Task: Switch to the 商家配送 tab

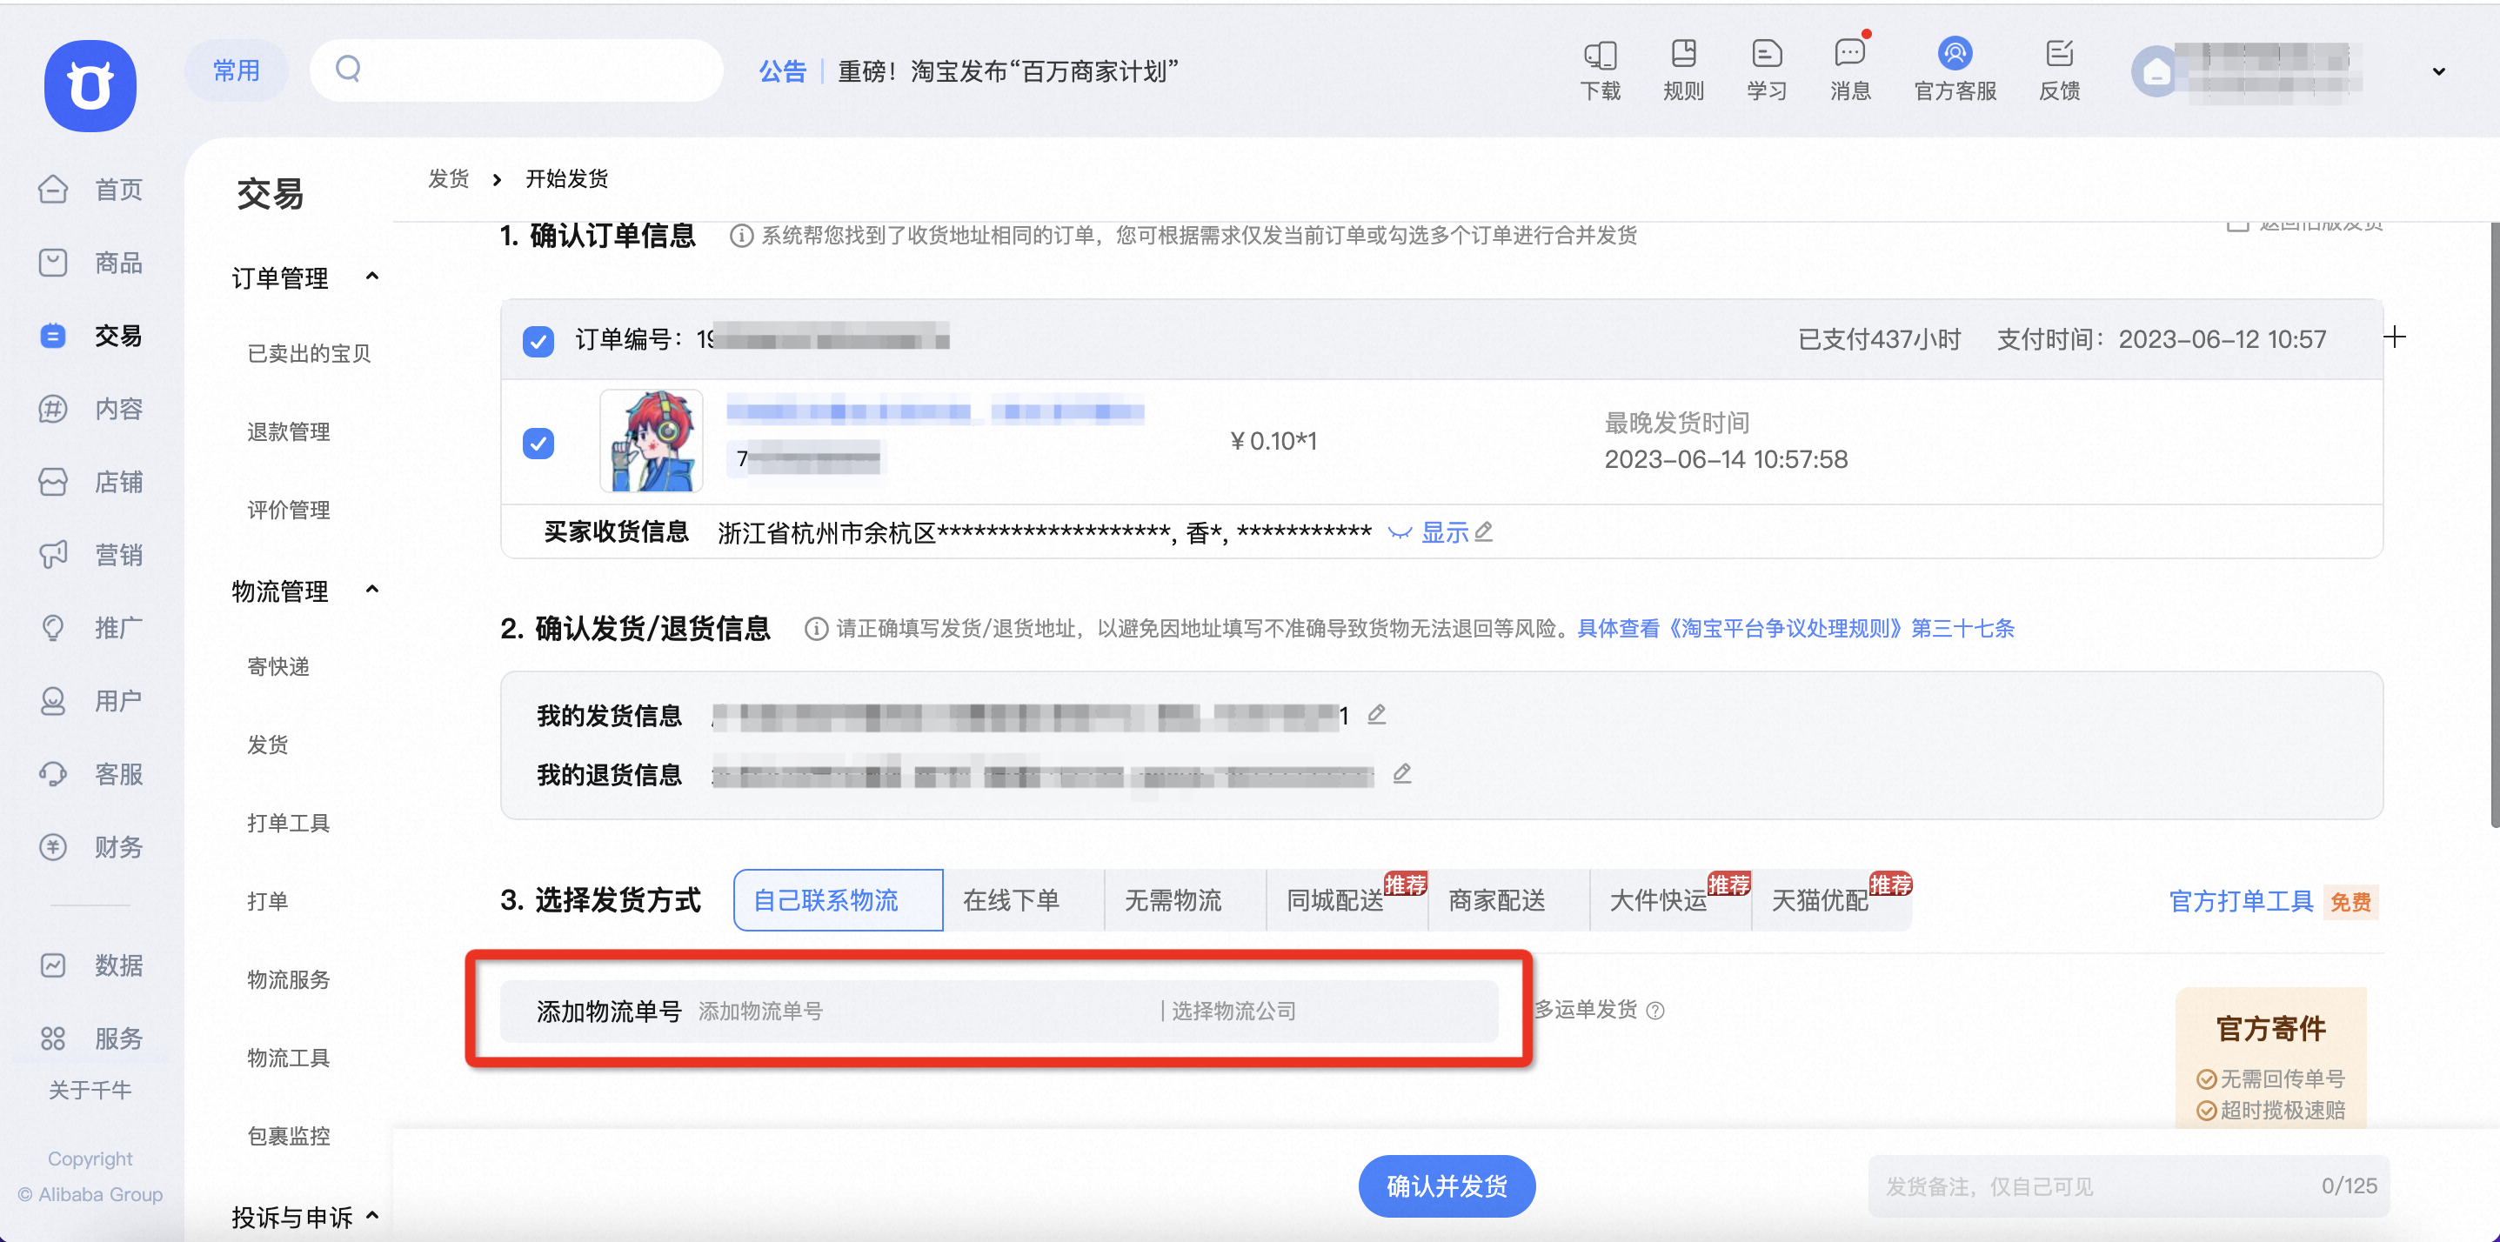Action: tap(1509, 900)
